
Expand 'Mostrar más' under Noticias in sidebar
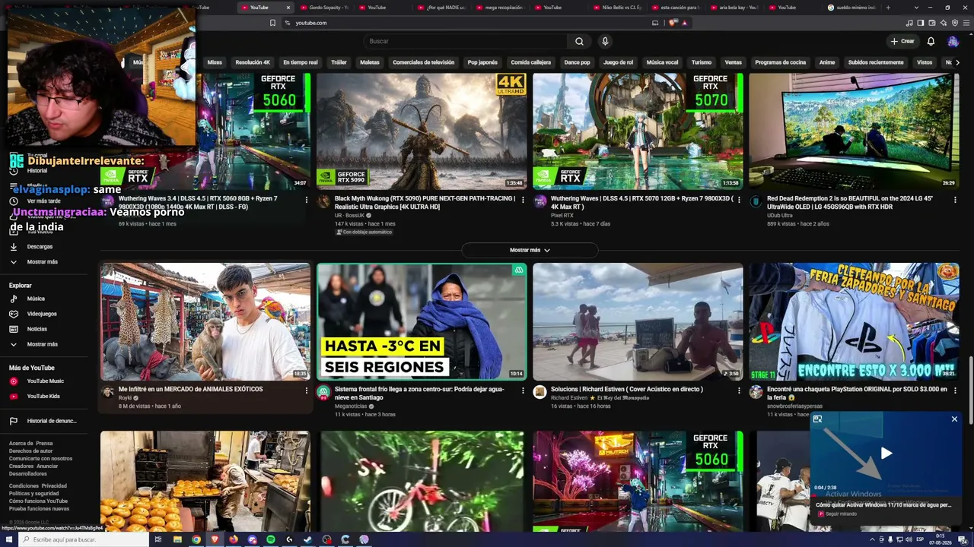tap(42, 344)
